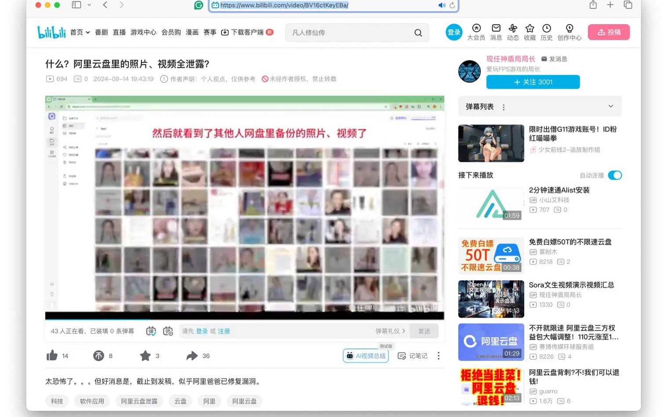The width and height of the screenshot is (667, 417).
Task: Open Sora文生视频 video thumbnail
Action: (491, 299)
